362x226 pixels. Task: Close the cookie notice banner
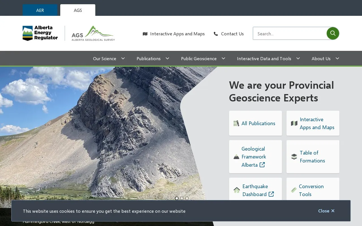click(326, 211)
